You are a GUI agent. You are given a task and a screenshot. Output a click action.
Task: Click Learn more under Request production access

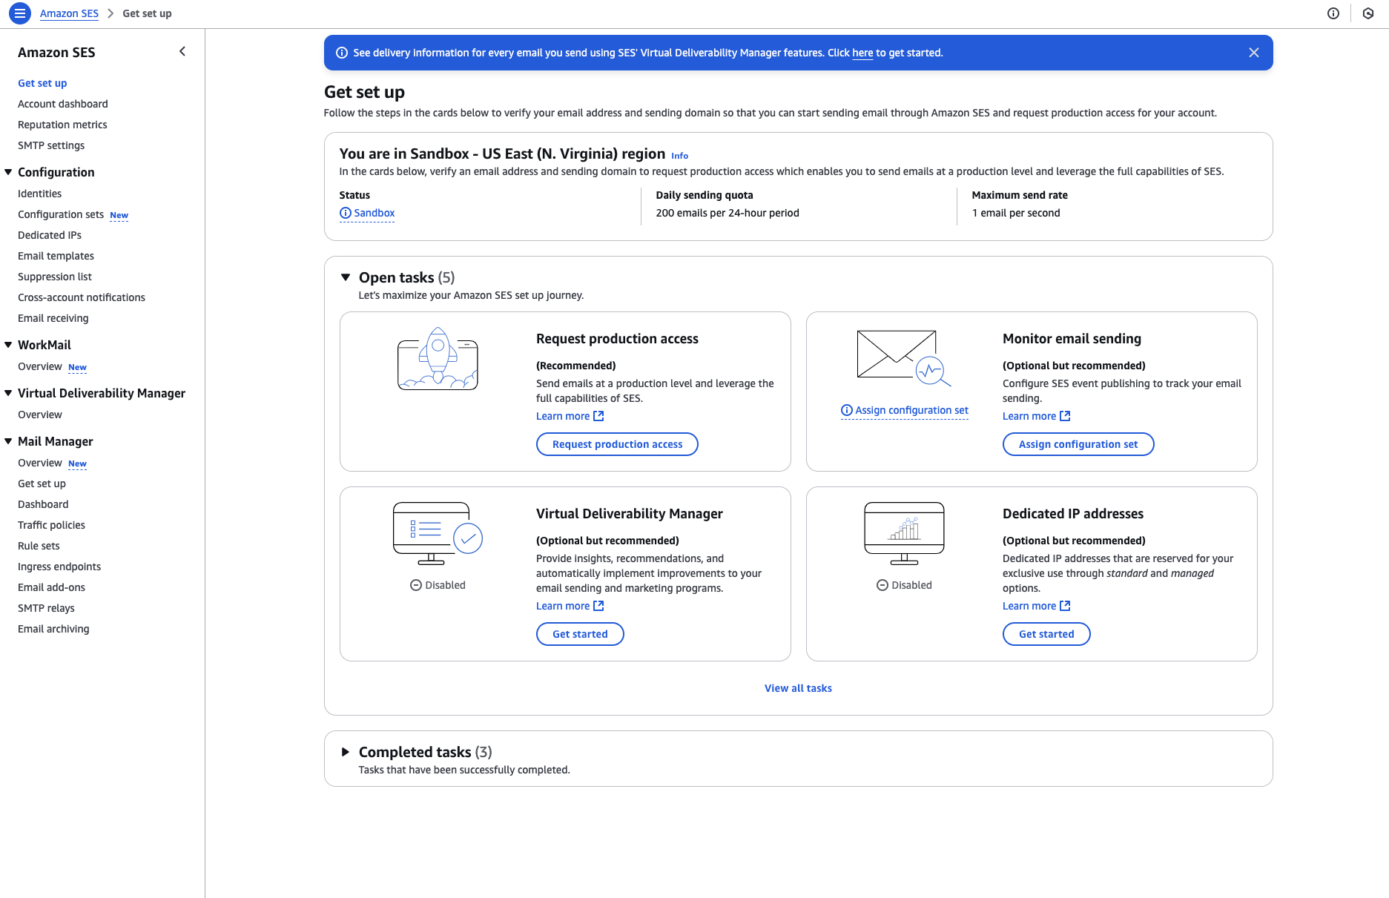[563, 416]
